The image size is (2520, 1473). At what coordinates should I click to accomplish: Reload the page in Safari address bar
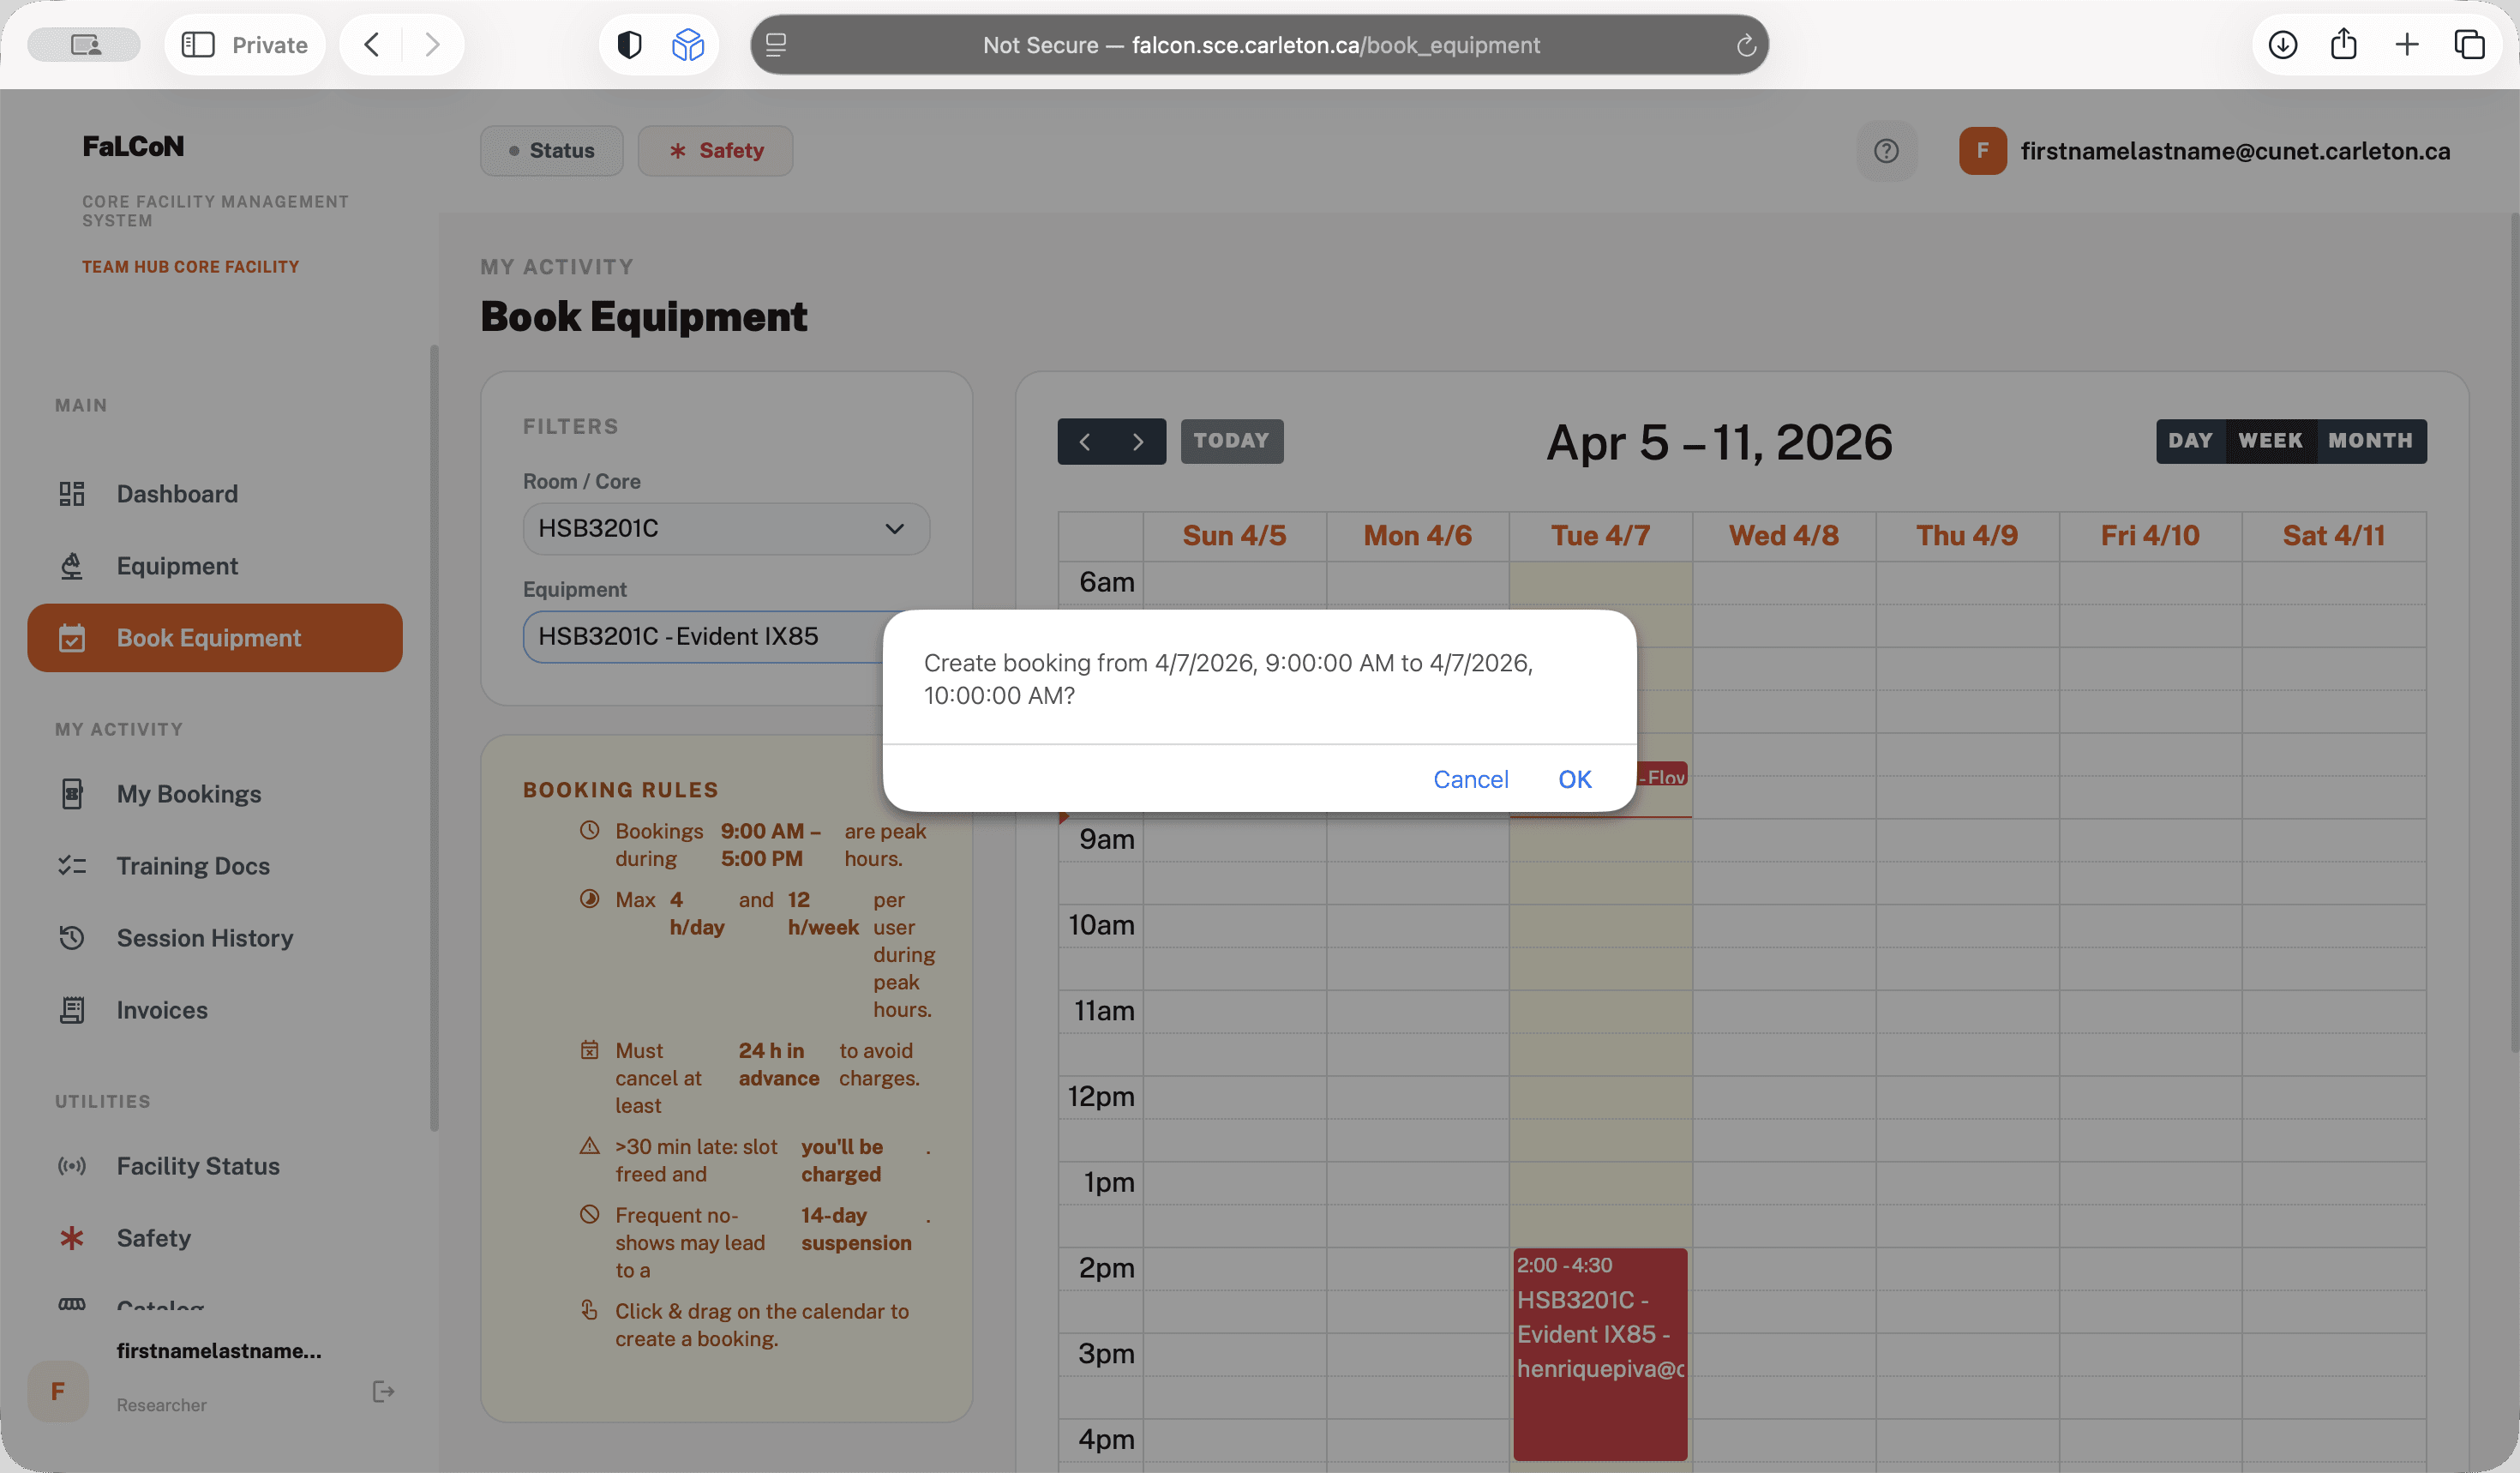click(x=1746, y=45)
